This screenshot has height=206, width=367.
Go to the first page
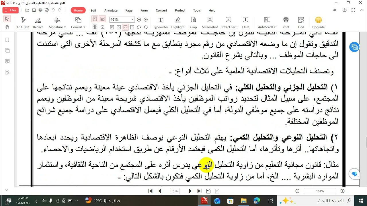[x=150, y=191]
